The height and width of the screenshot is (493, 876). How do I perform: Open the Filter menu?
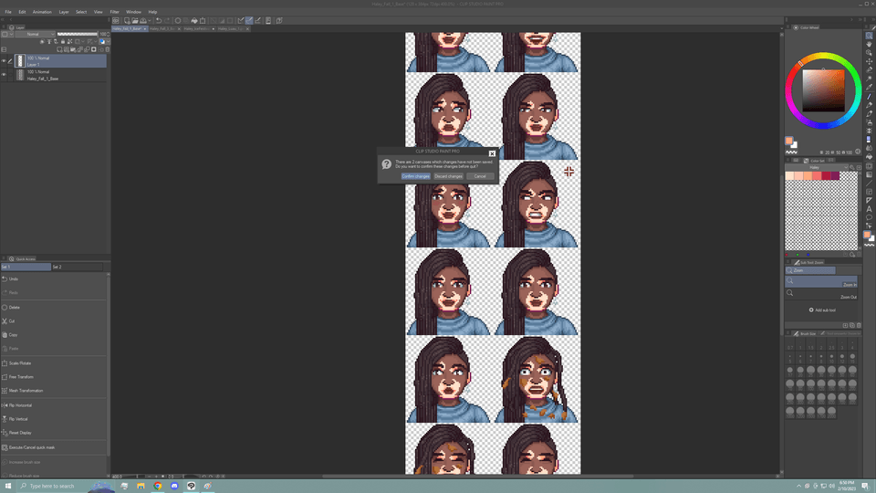115,12
